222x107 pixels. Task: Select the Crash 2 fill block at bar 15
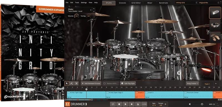pos(140,95)
